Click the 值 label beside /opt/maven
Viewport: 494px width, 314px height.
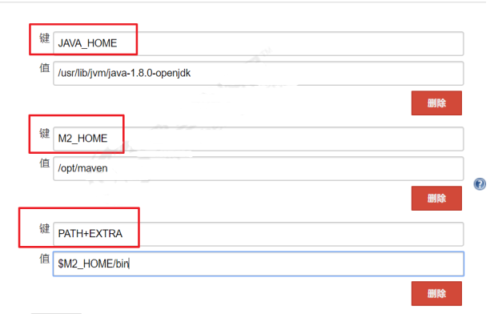44,163
